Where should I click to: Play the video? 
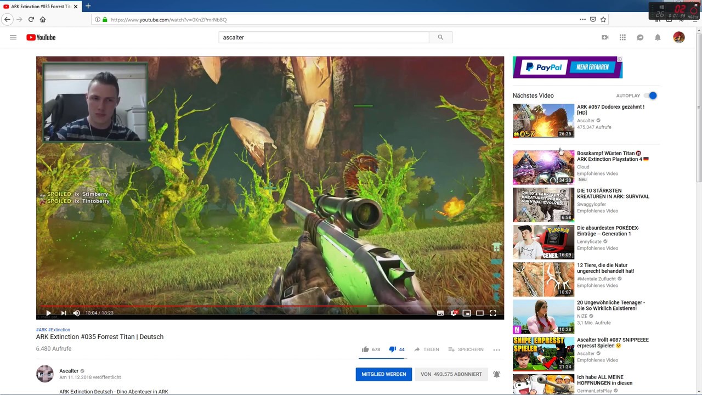[48, 313]
